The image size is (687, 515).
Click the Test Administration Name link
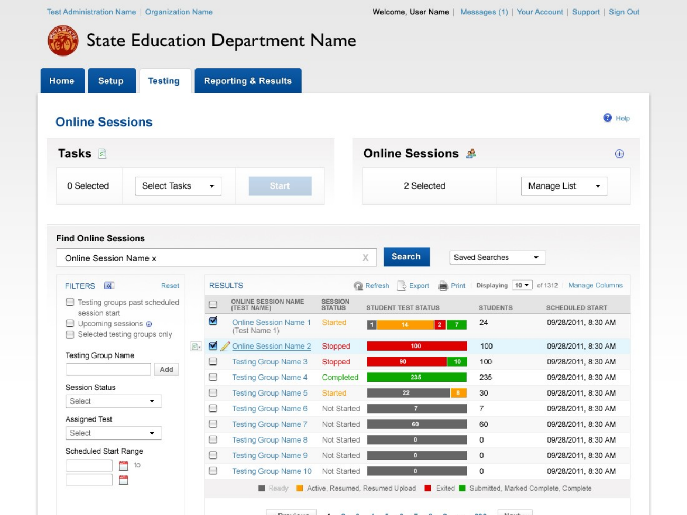click(x=91, y=12)
